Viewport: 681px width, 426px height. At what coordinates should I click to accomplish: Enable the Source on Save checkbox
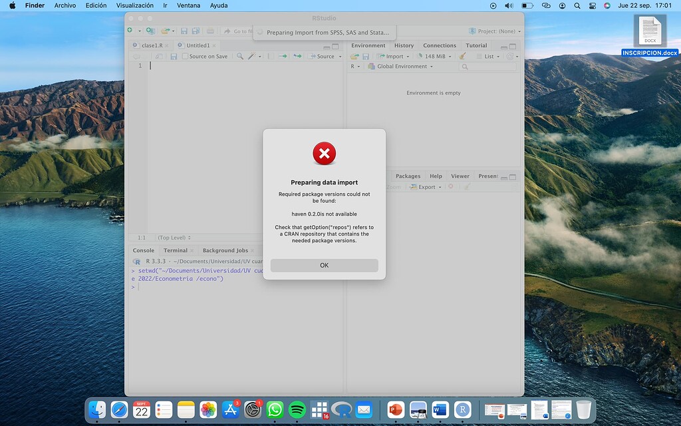(186, 57)
